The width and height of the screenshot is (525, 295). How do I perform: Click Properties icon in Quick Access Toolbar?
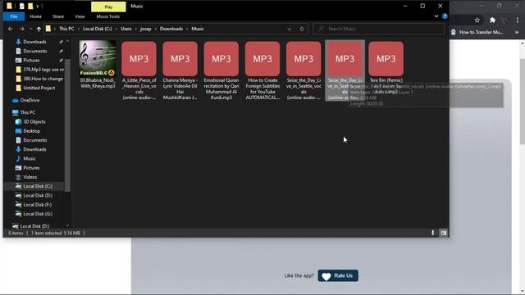point(22,7)
